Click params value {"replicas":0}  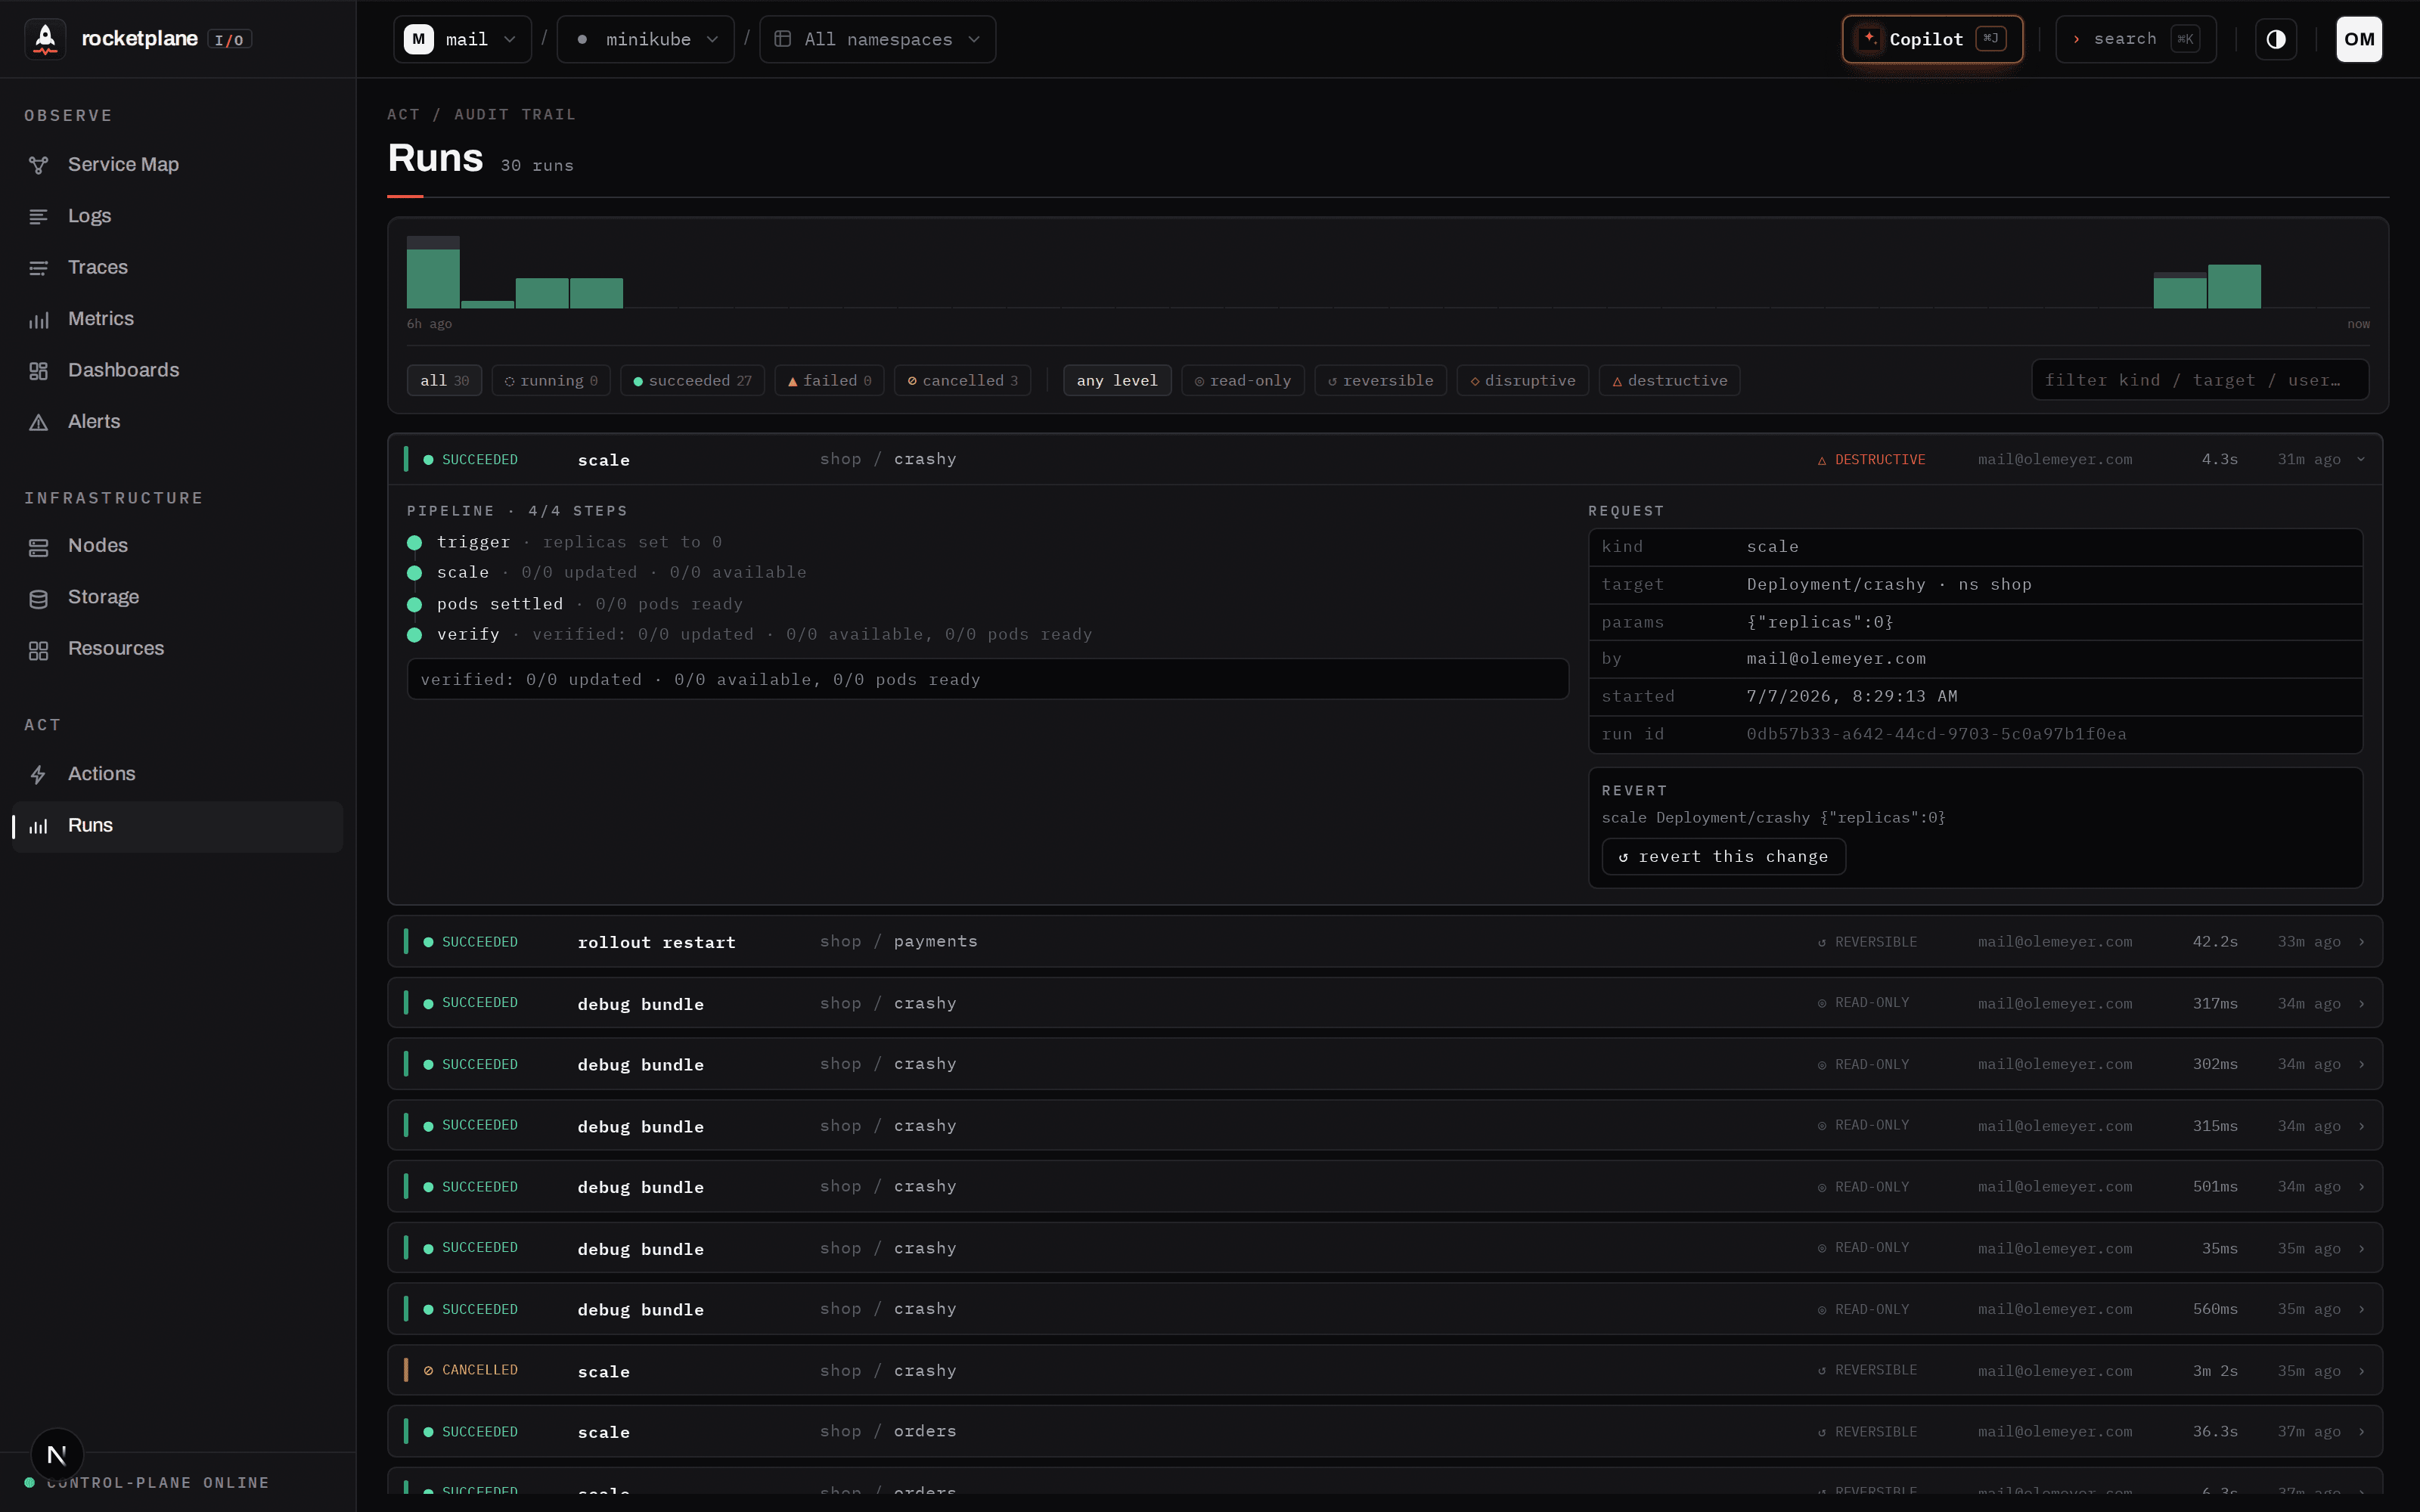tap(1820, 622)
